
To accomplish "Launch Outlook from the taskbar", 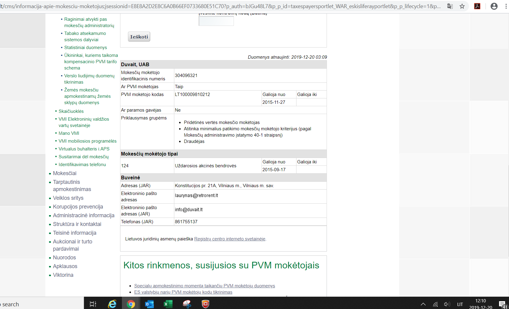I will 149,304.
